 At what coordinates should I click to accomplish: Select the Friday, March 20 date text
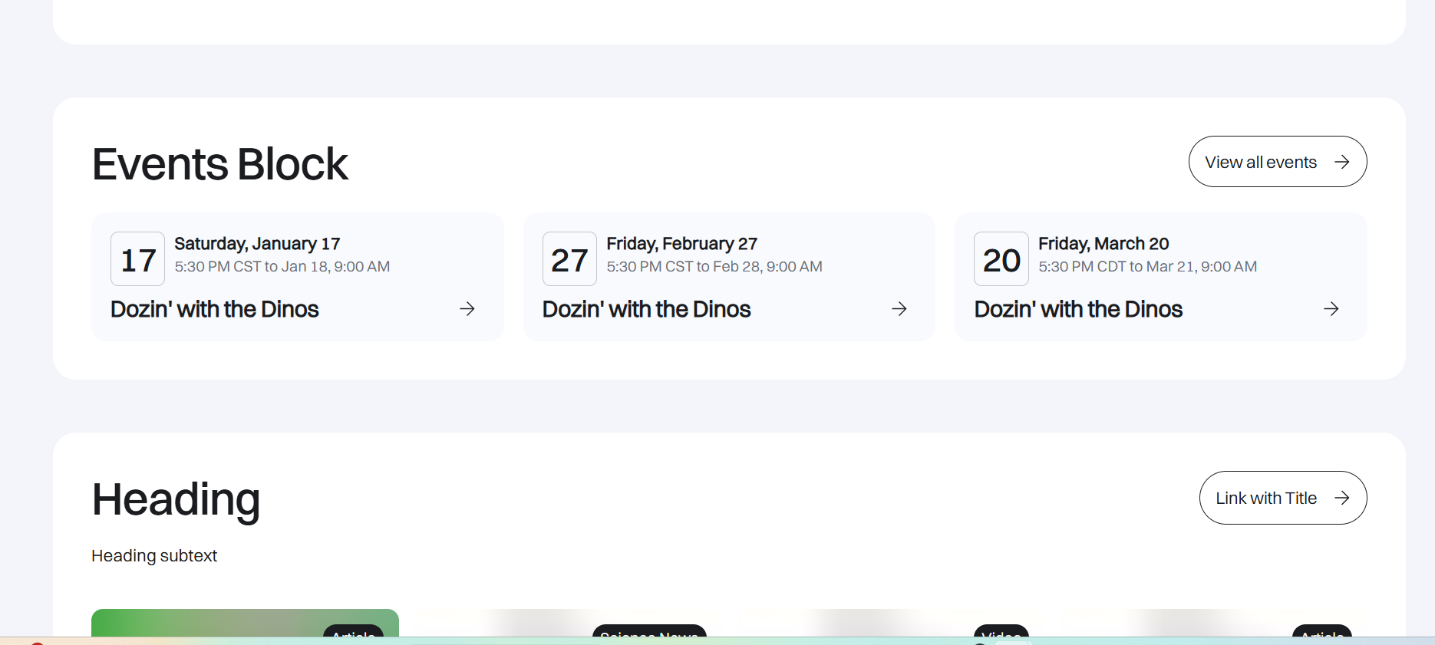pos(1103,244)
